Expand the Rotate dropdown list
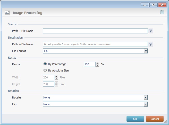Viewport: 169px width, 125px height. point(146,97)
